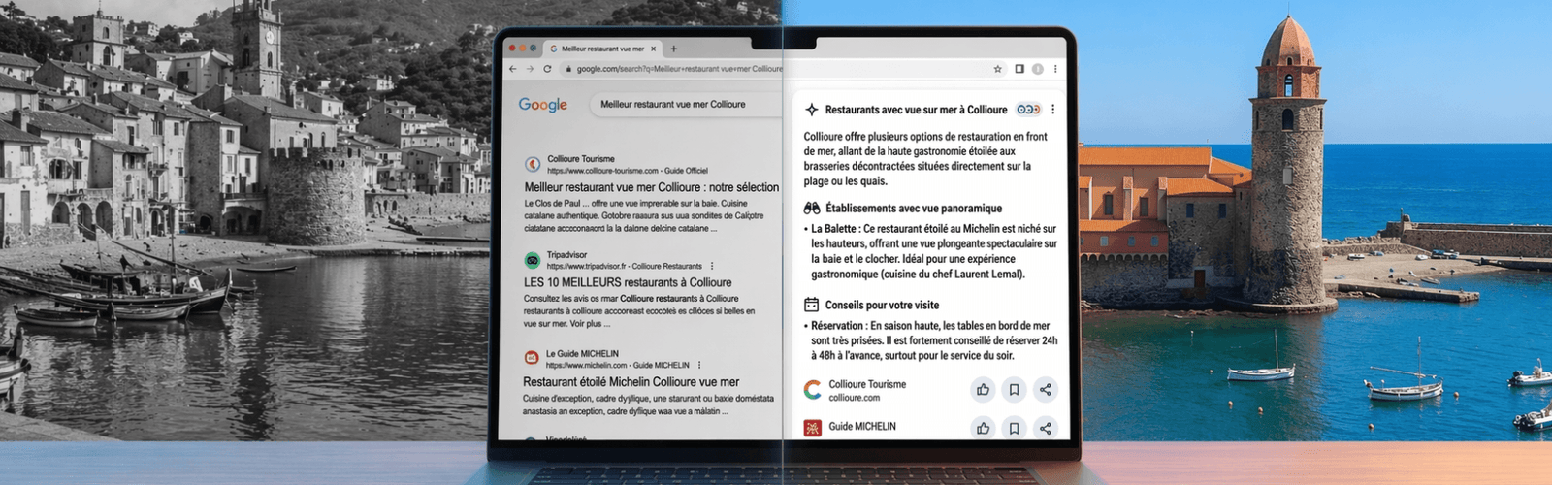Click the source icons badge next to overview title
1552x485 pixels.
[1028, 110]
